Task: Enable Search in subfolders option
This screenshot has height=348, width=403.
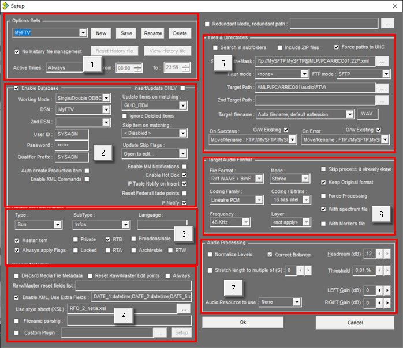Action: (x=216, y=47)
